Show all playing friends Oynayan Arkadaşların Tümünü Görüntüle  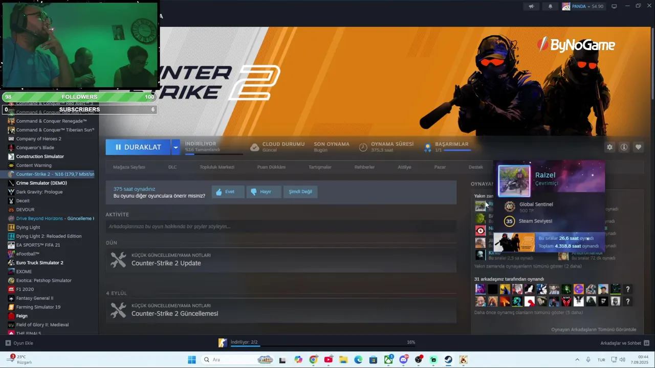[594, 330]
